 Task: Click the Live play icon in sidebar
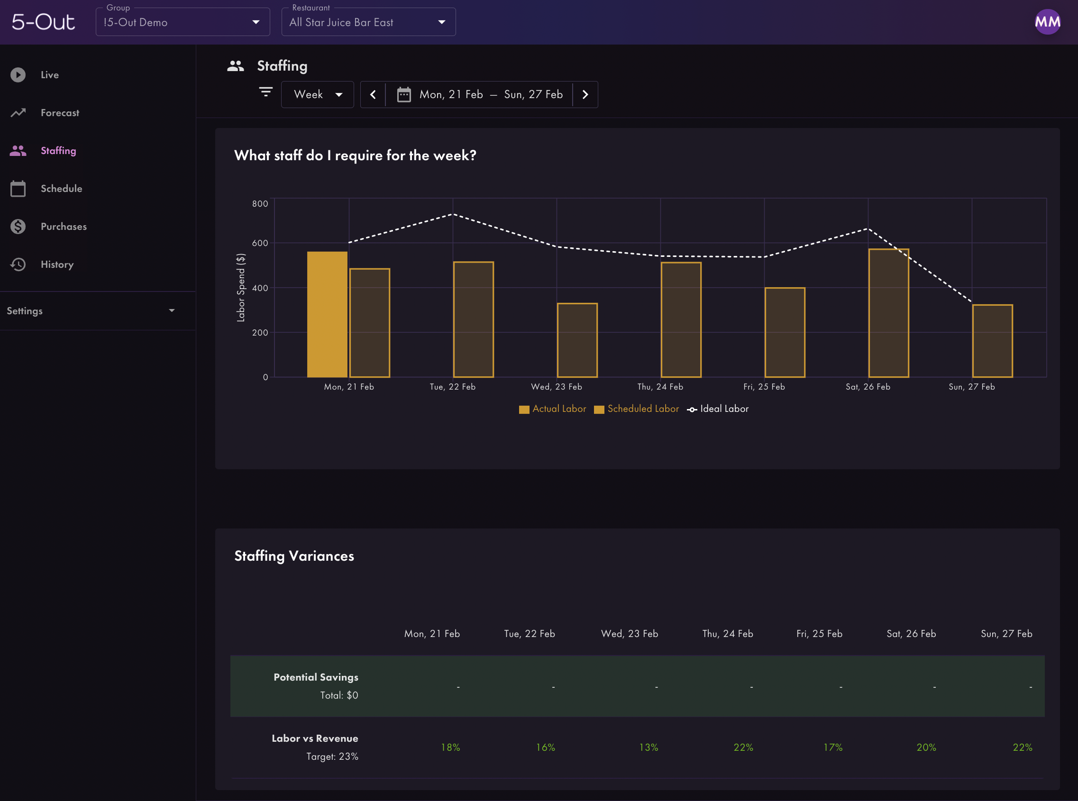tap(18, 75)
